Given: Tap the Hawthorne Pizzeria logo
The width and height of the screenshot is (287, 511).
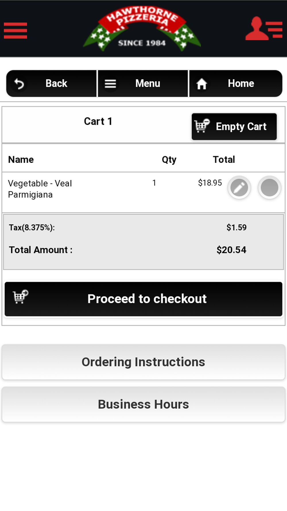Looking at the screenshot, I should 142,29.
